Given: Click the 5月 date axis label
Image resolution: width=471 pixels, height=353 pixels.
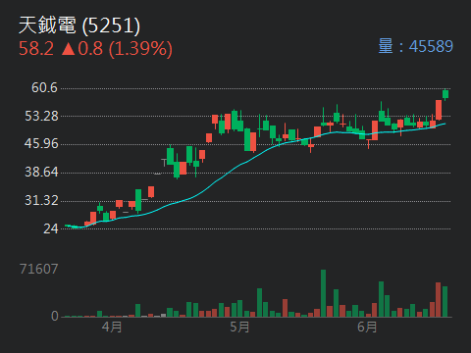Looking at the screenshot, I should [239, 327].
